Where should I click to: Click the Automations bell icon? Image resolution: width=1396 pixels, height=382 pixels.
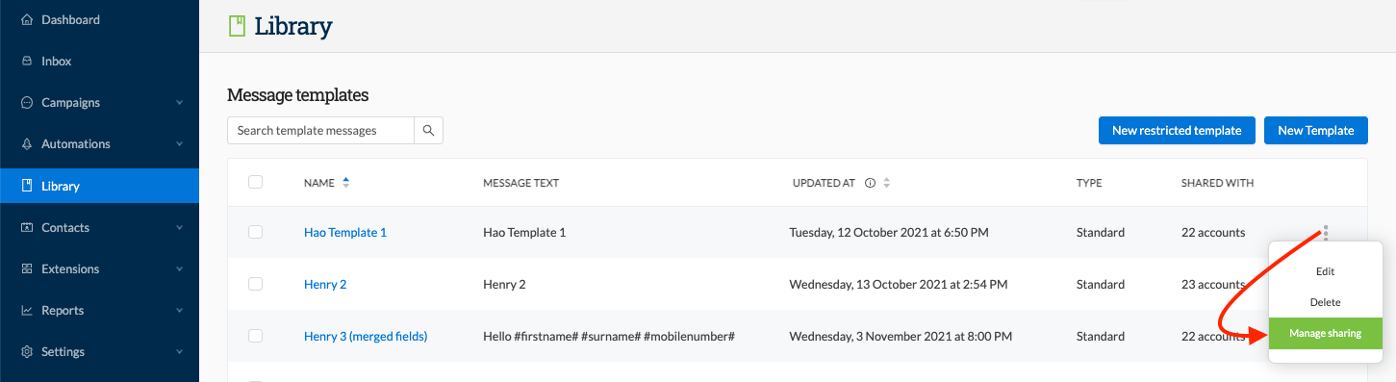(x=27, y=144)
